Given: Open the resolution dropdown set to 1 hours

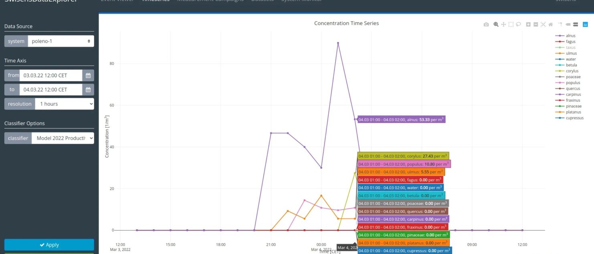Looking at the screenshot, I should tap(65, 104).
